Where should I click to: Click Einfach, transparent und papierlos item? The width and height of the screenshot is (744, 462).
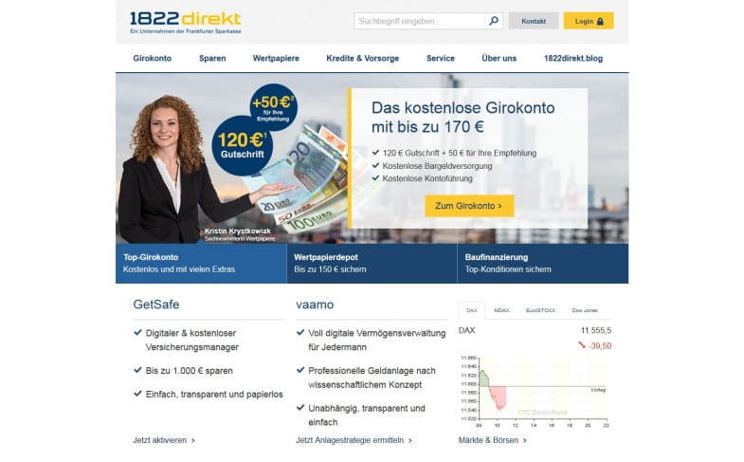tap(214, 395)
